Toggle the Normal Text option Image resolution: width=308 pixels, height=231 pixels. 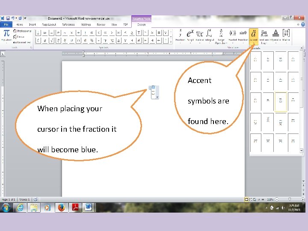tap(22, 42)
